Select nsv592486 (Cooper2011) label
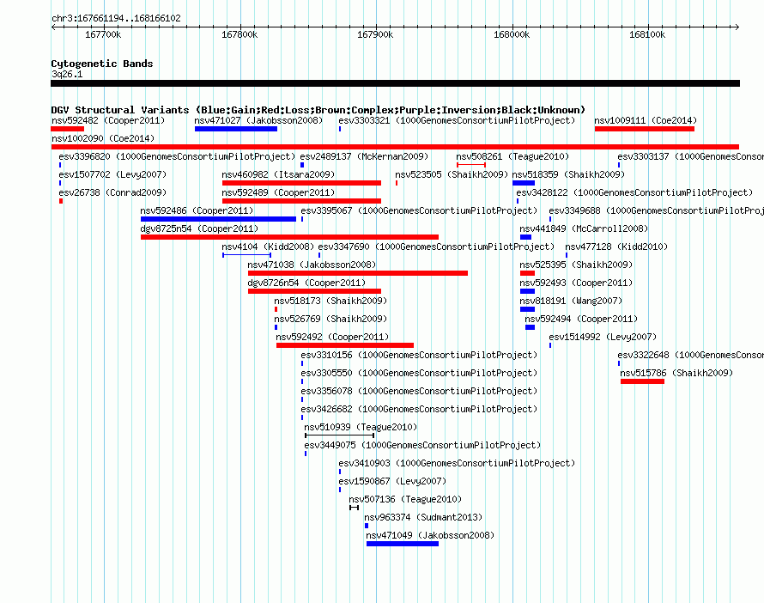764x603 pixels. coord(197,210)
